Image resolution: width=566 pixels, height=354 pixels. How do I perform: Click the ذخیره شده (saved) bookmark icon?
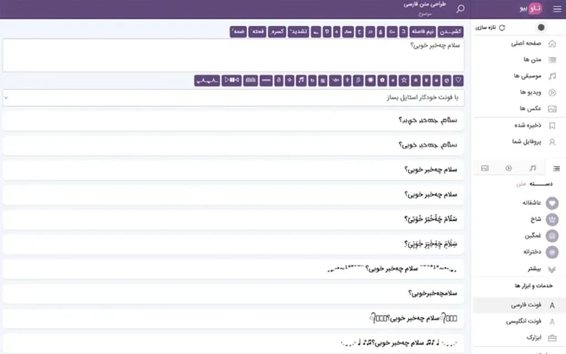(552, 125)
